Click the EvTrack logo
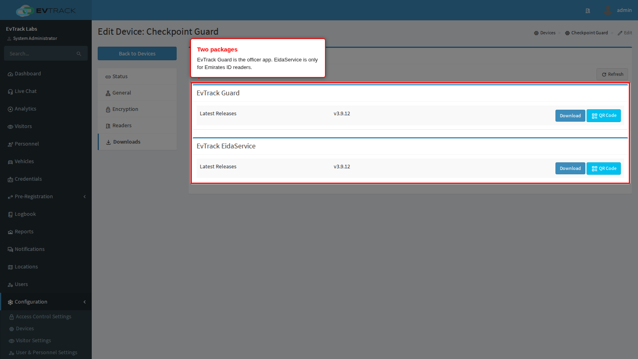The height and width of the screenshot is (359, 638). point(46,10)
